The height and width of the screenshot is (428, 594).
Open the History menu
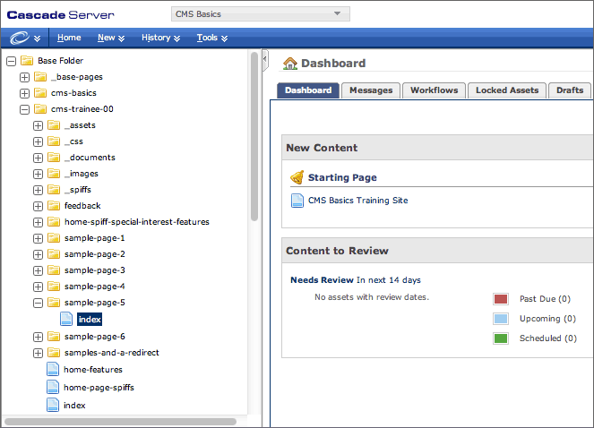[x=160, y=38]
